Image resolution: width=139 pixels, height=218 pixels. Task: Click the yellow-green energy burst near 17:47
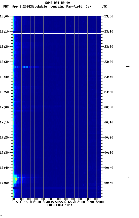(x=16, y=179)
